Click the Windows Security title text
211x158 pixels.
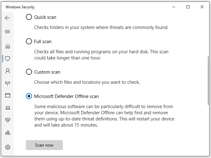pyautogui.click(x=20, y=7)
